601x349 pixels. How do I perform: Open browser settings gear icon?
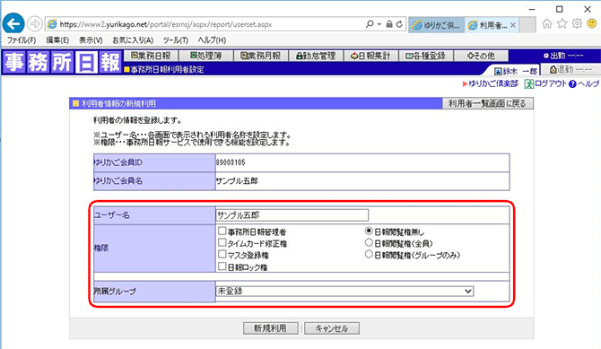(577, 24)
